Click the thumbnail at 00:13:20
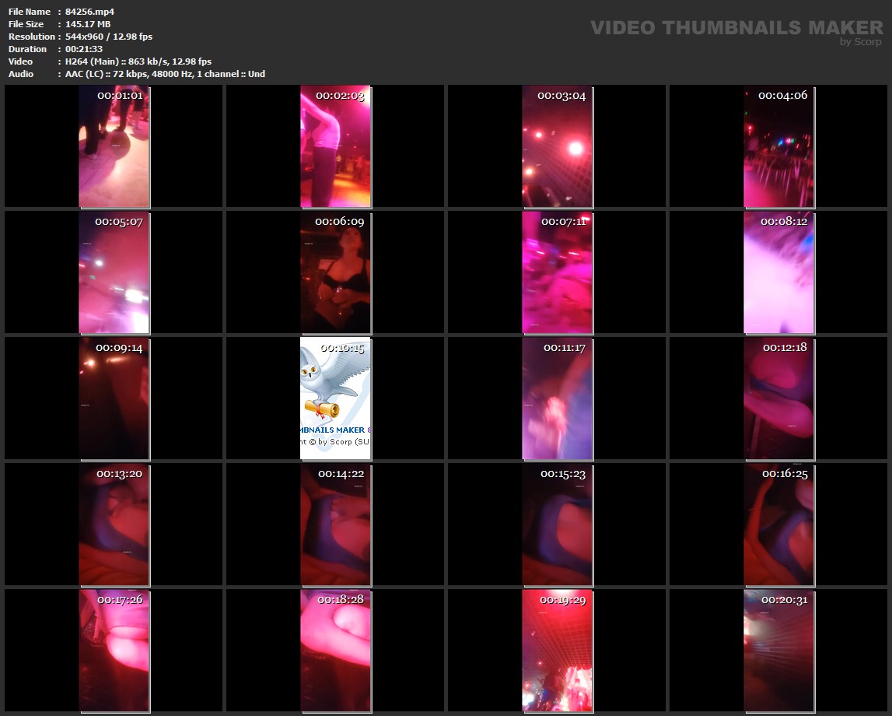892x716 pixels. (114, 525)
